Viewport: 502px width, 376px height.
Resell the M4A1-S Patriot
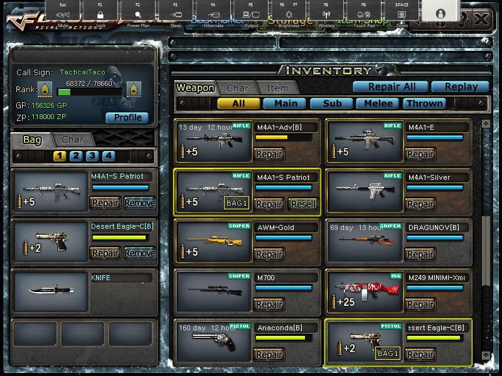tap(304, 204)
